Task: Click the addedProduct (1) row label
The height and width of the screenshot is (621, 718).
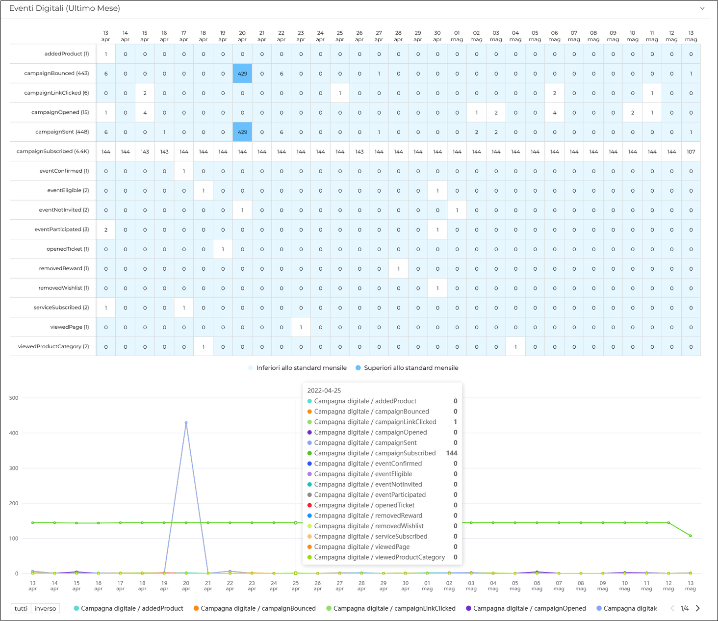Action: click(67, 54)
